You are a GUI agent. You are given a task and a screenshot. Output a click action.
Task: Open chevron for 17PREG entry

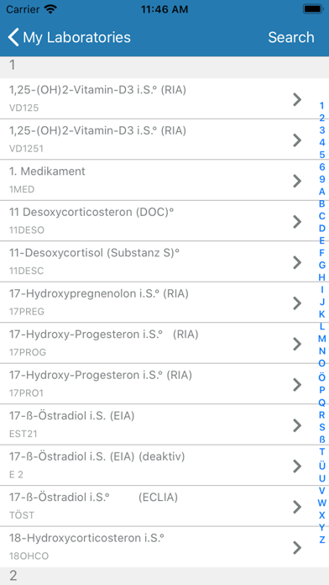pyautogui.click(x=297, y=303)
